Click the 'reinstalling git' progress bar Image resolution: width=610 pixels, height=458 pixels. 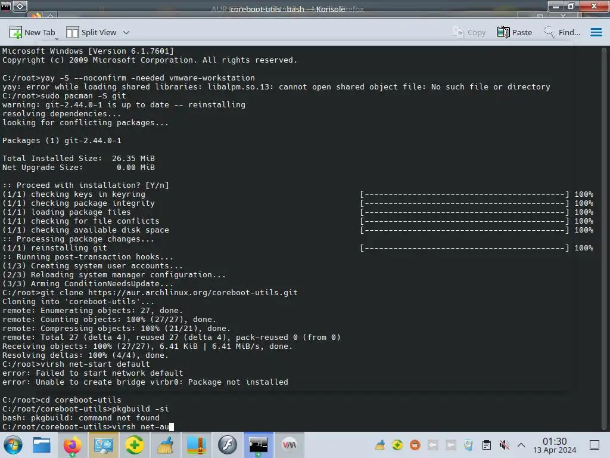464,247
